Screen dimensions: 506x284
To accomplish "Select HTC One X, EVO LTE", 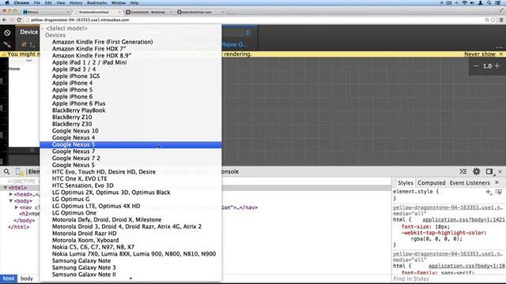I will (130, 179).
